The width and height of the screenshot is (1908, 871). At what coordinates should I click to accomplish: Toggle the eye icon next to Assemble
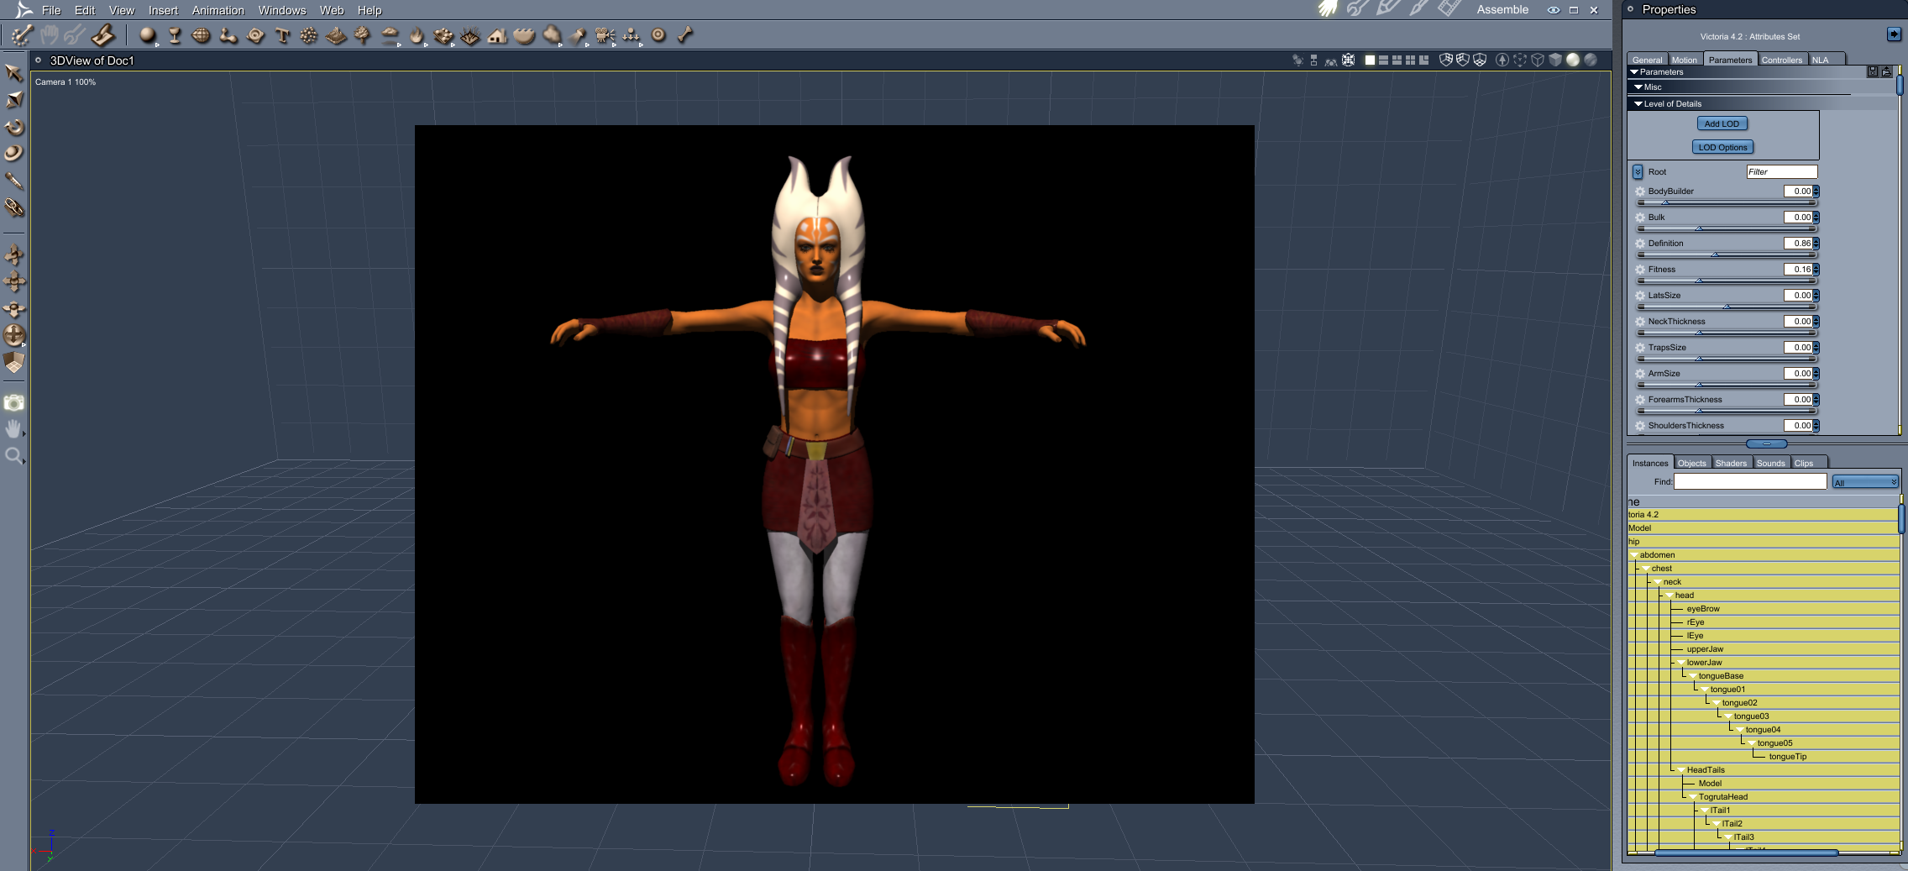pyautogui.click(x=1554, y=10)
